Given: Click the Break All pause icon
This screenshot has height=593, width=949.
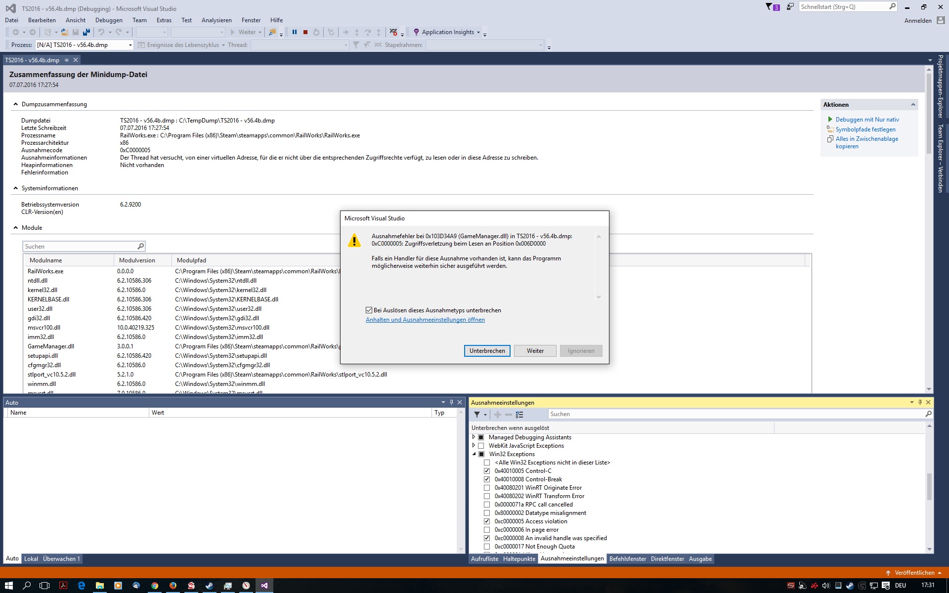Looking at the screenshot, I should (x=295, y=32).
